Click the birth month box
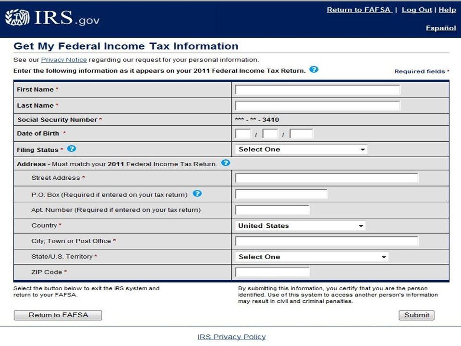The image size is (461, 346). (243, 134)
